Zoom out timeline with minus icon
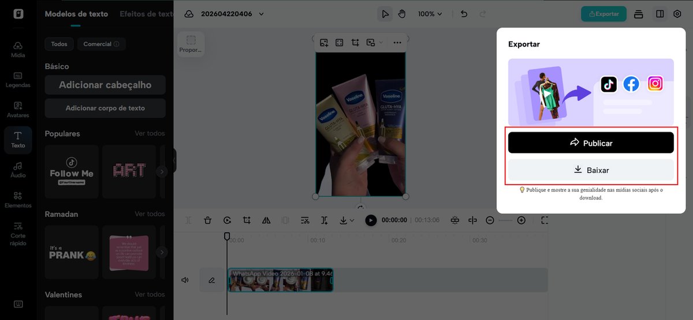Viewport: 693px width, 320px height. [x=490, y=220]
